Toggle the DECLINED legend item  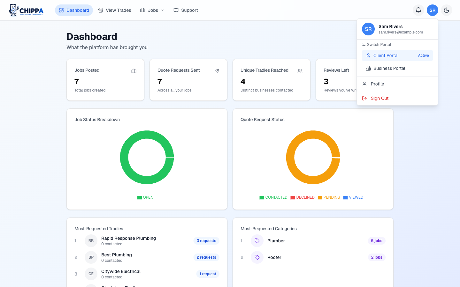click(x=303, y=197)
